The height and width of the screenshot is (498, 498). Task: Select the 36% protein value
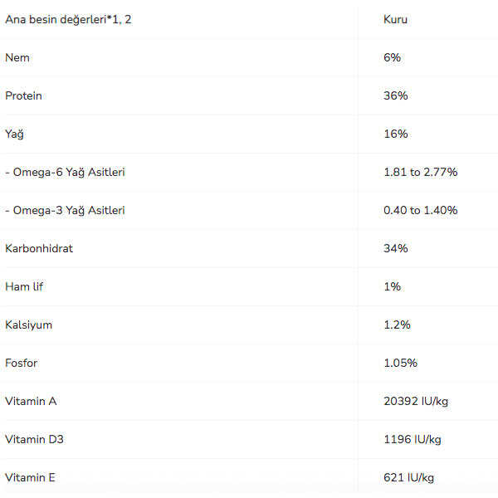click(395, 95)
